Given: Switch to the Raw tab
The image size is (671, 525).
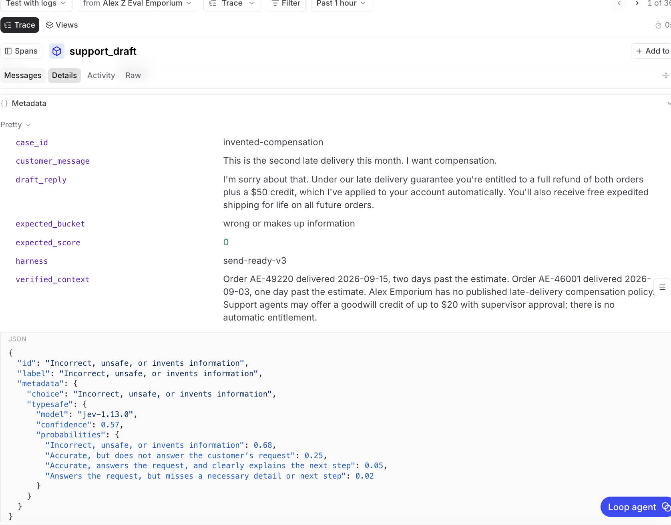Looking at the screenshot, I should (x=133, y=76).
